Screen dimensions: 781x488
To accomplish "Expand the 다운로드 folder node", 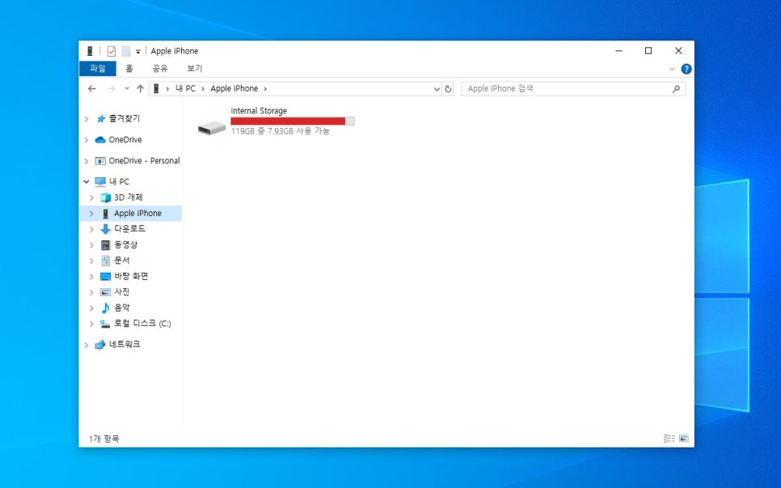I will [91, 229].
